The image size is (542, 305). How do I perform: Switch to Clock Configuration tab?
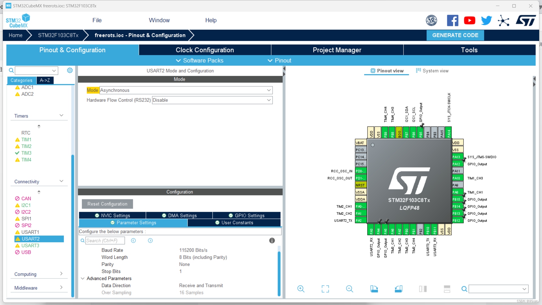[205, 50]
